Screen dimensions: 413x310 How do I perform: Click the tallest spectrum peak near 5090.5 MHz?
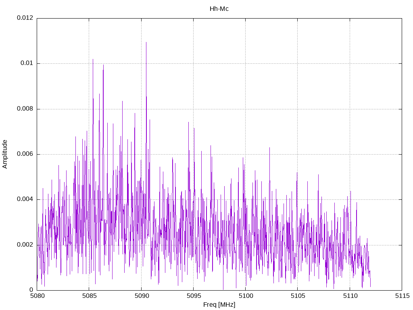pyautogui.click(x=146, y=42)
